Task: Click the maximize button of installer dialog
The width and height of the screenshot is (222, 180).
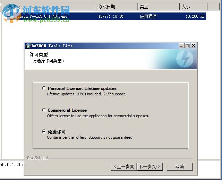Action: pos(187,46)
